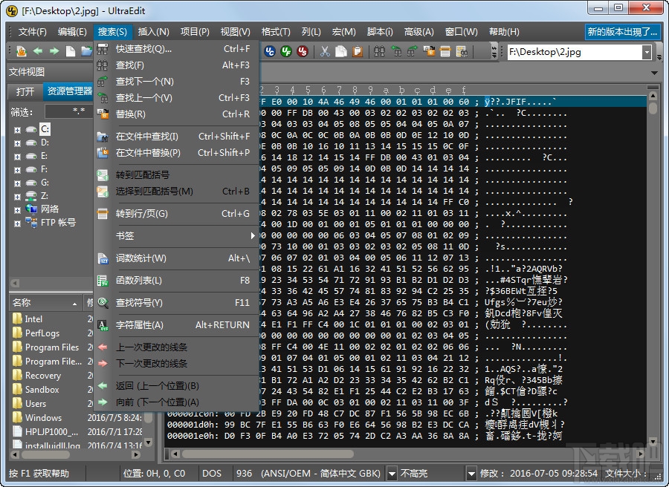Click the back arrow toolbar icon
This screenshot has height=487, width=669.
click(x=38, y=51)
